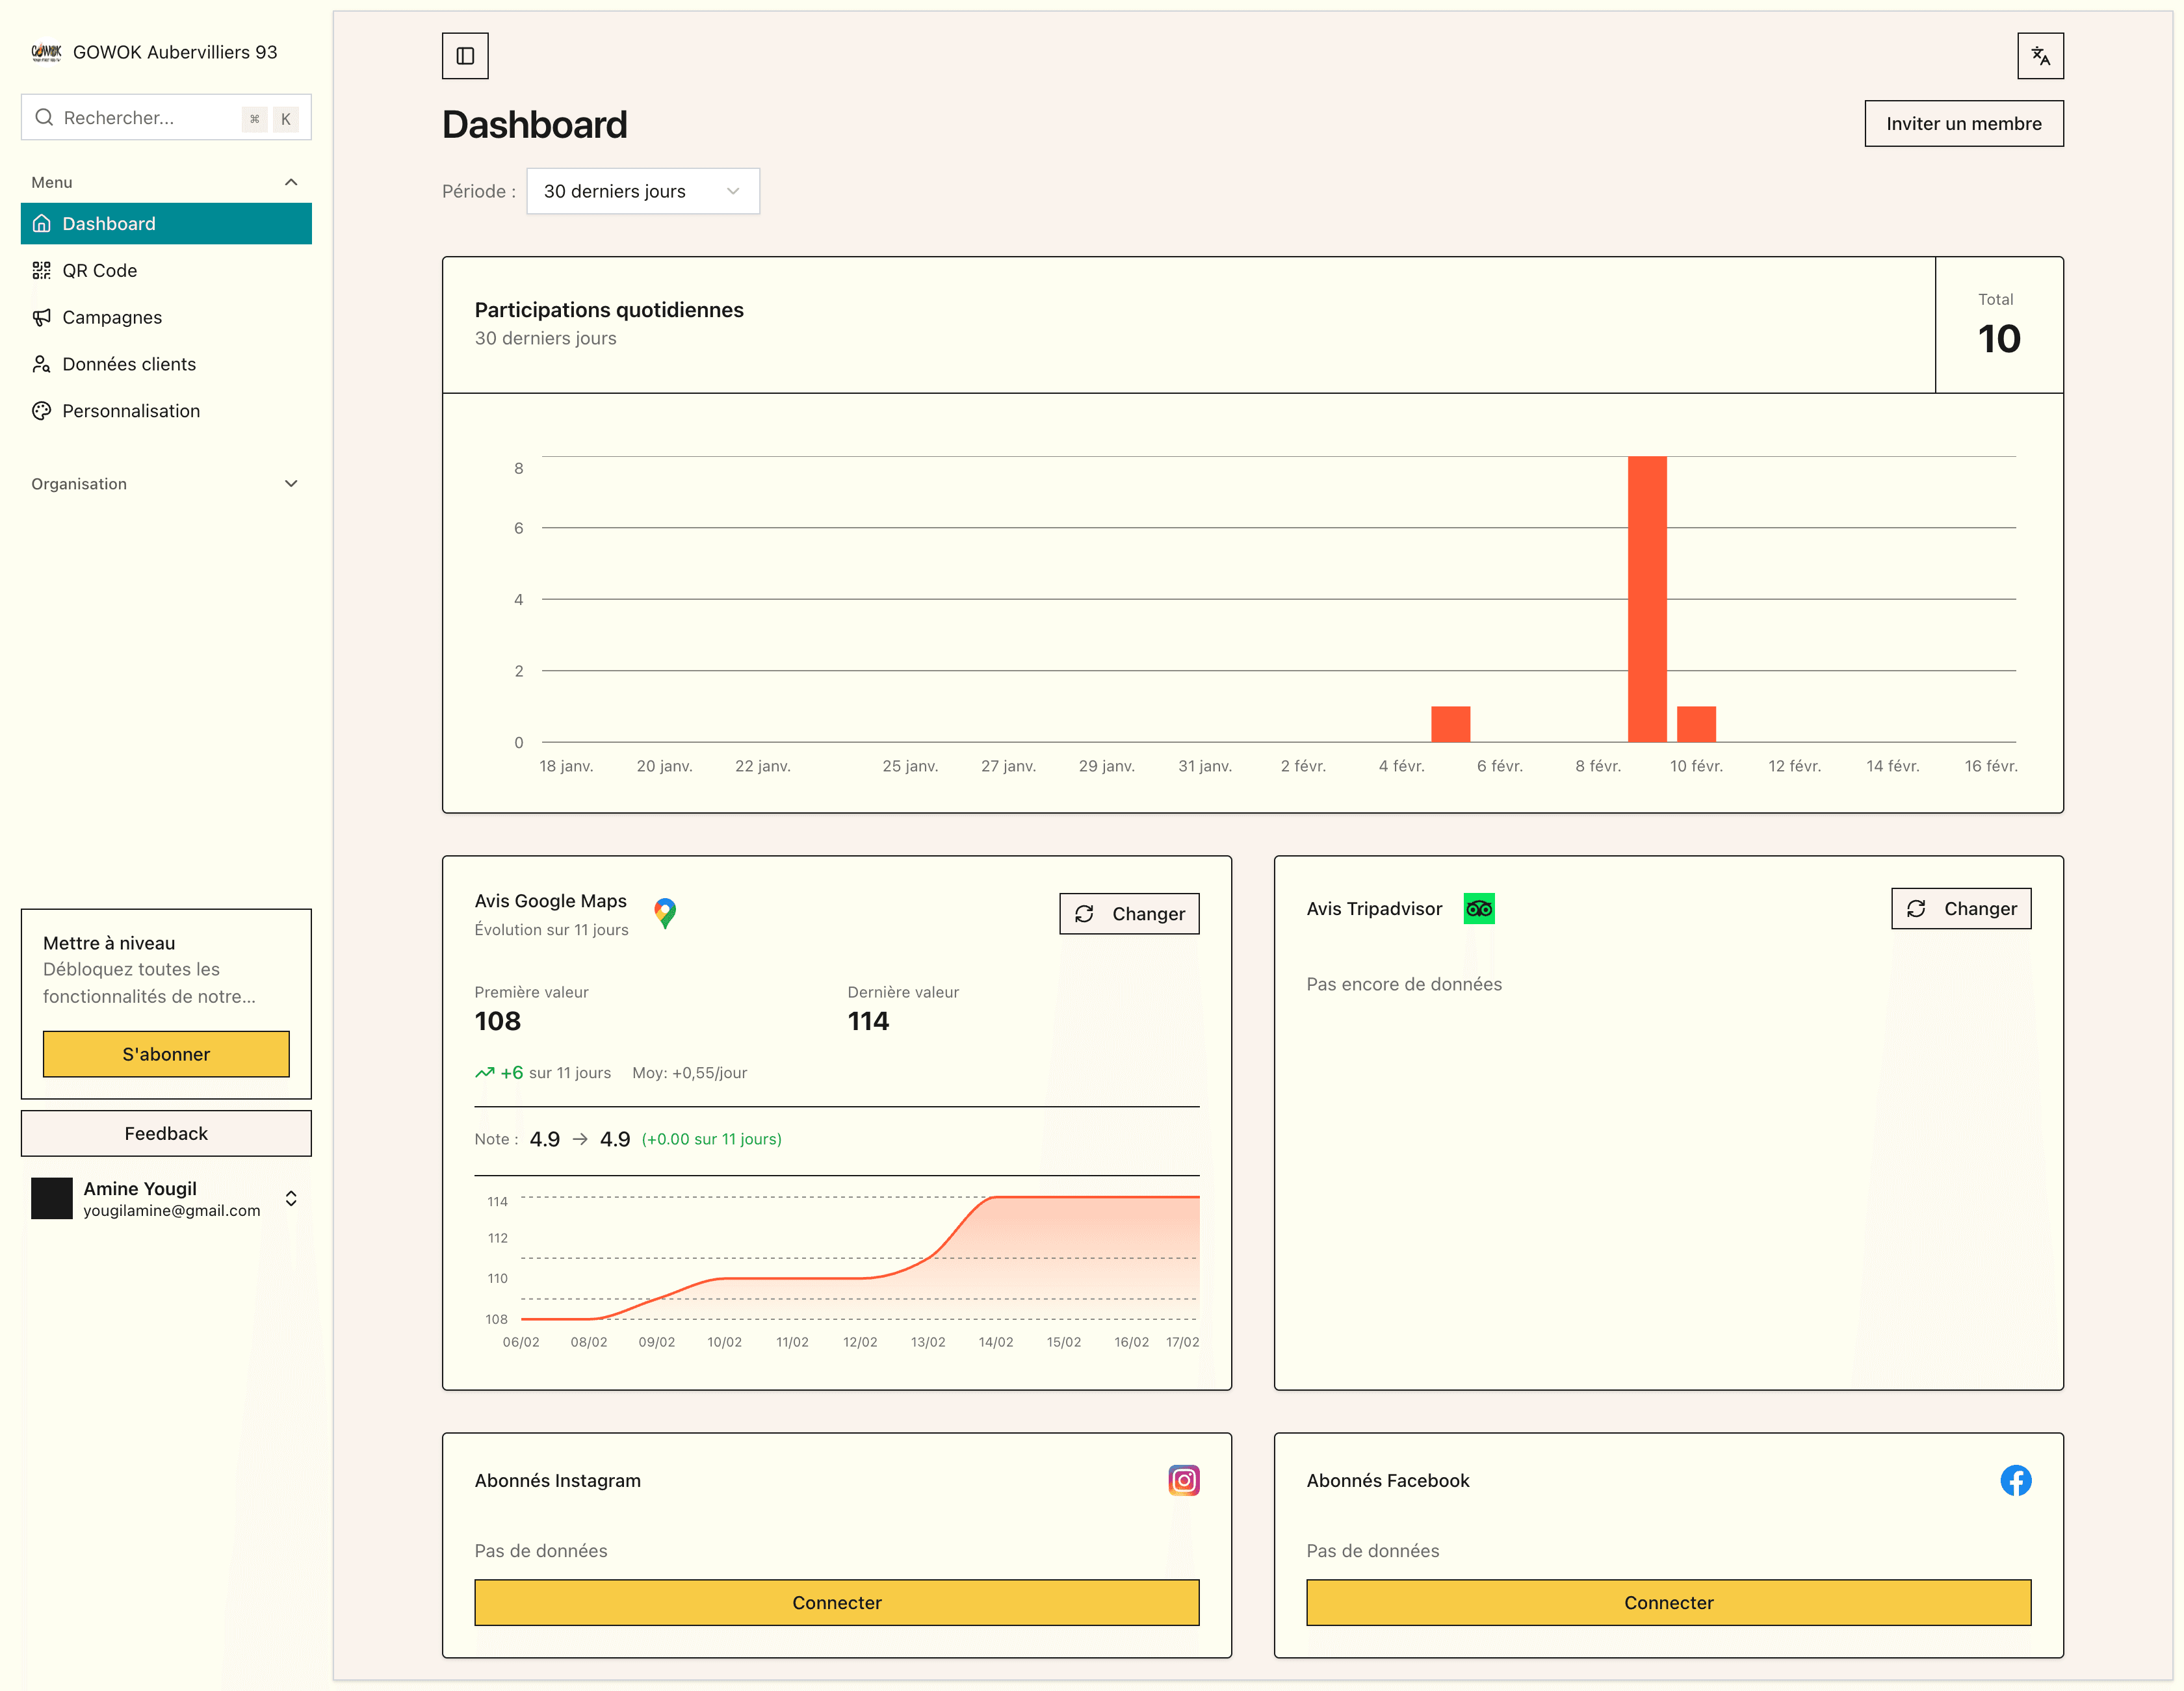Click the GOWOK organization logo
Viewport: 2184px width, 1691px height.
click(x=46, y=52)
